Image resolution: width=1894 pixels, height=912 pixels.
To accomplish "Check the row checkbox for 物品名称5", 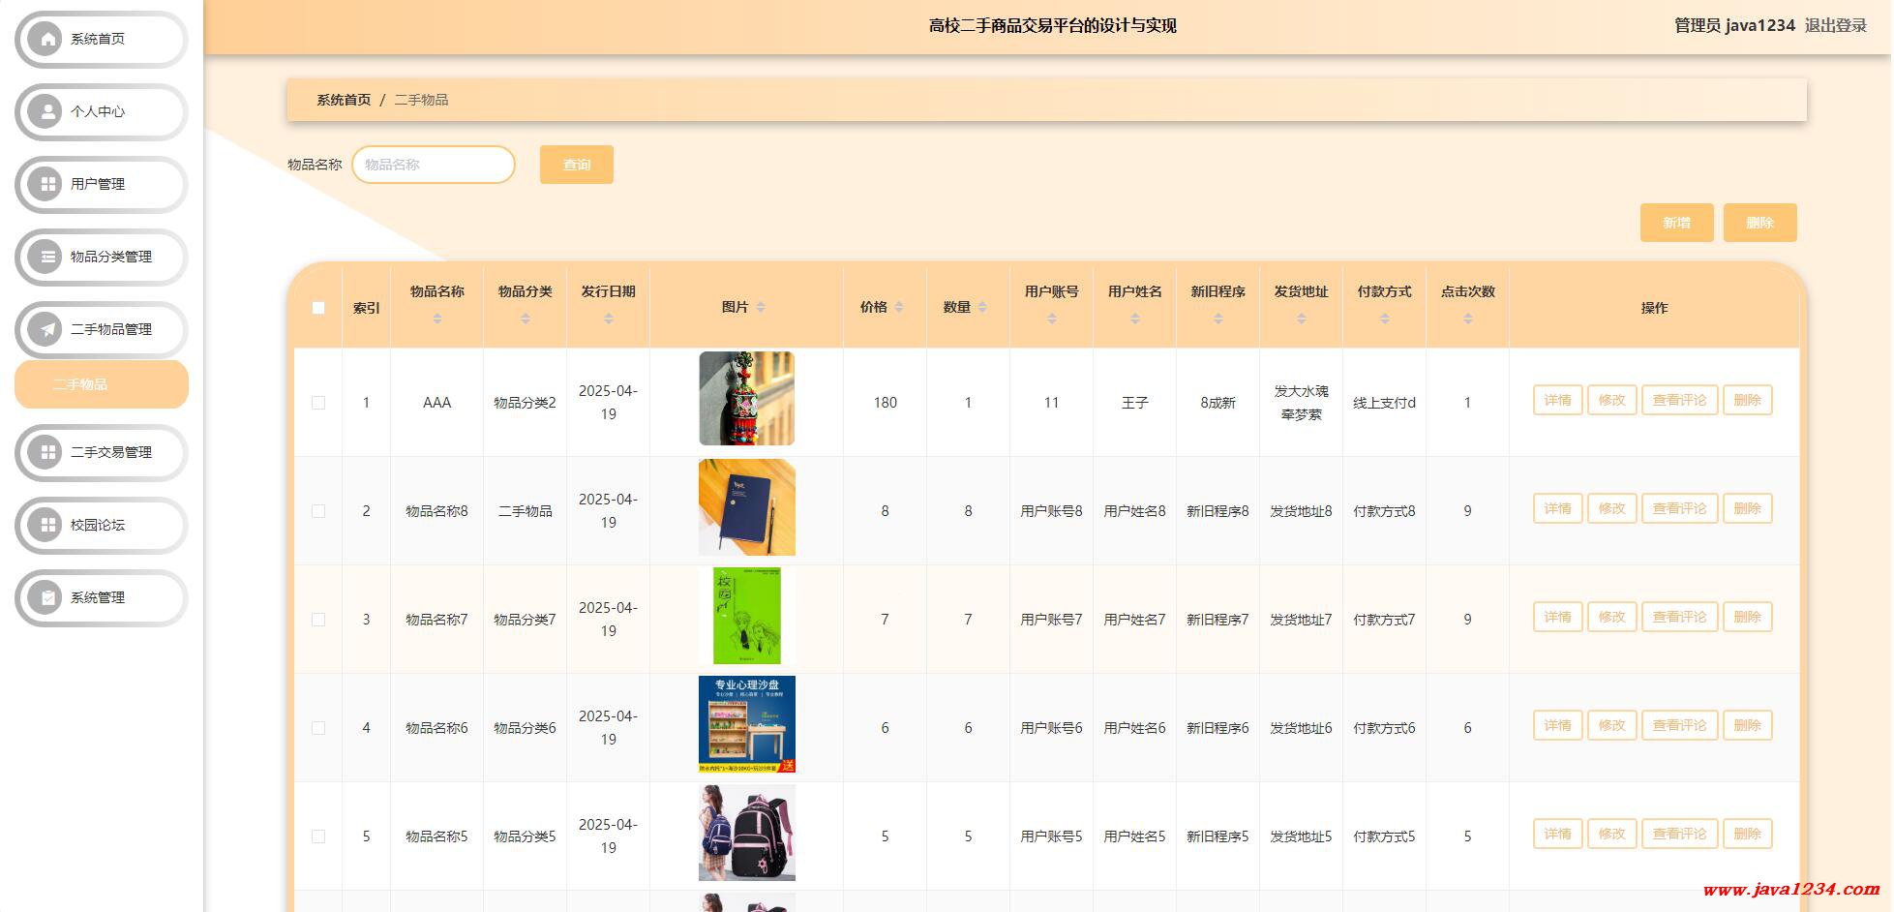I will (x=318, y=836).
